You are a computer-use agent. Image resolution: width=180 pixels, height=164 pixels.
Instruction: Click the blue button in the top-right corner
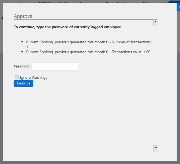[174, 2]
